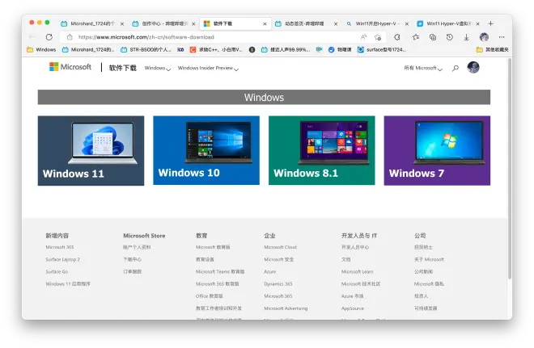Click the Microsoft logo in the page header
The width and height of the screenshot is (534, 348).
(70, 67)
